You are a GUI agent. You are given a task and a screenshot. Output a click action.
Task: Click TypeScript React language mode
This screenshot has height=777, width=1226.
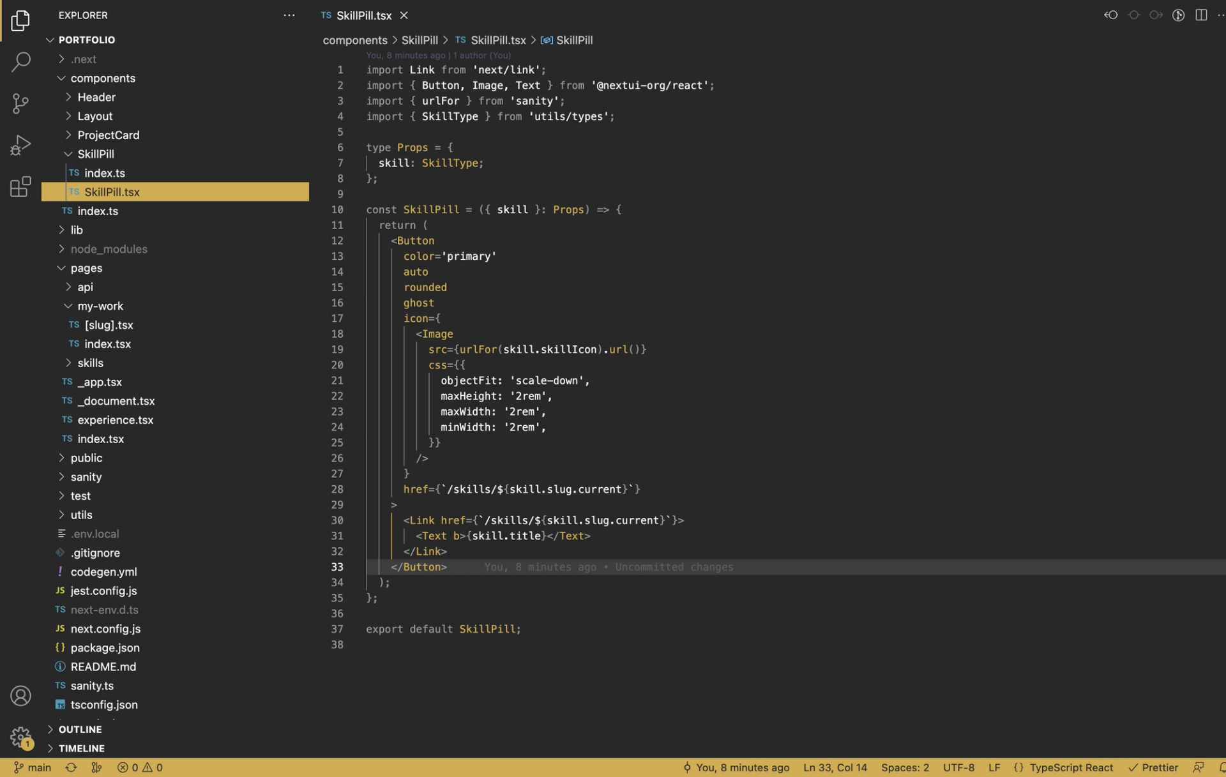[1070, 767]
